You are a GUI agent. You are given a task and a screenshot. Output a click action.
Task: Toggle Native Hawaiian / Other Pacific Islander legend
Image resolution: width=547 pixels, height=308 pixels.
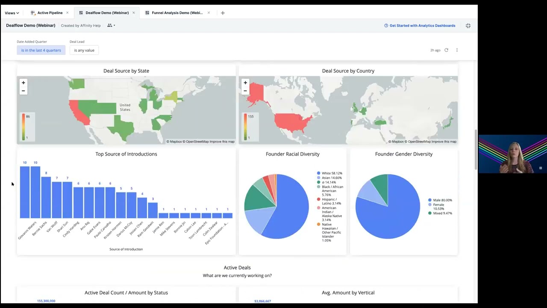329,232
